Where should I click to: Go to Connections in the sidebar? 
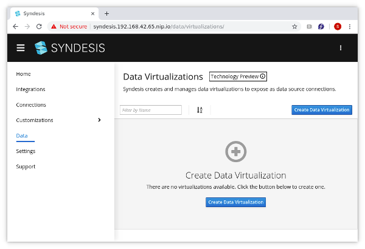(31, 105)
